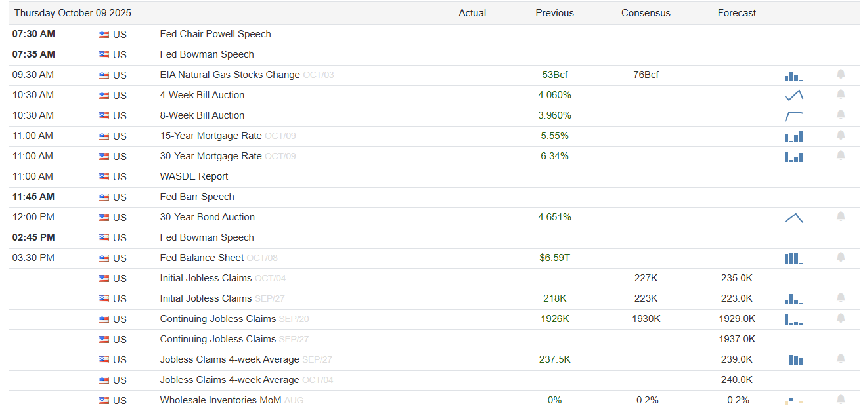This screenshot has width=865, height=410.
Task: Toggle alert bell for Fed Balance Sheet
Action: pos(841,257)
